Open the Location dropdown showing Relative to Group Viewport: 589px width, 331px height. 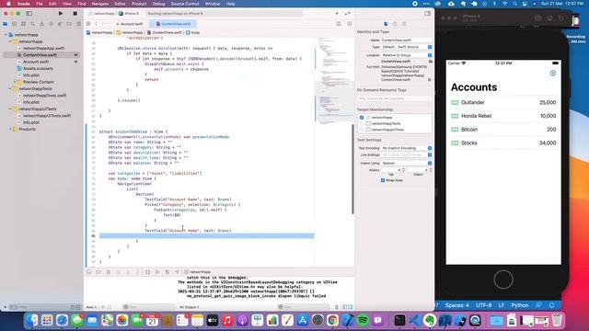pos(407,55)
